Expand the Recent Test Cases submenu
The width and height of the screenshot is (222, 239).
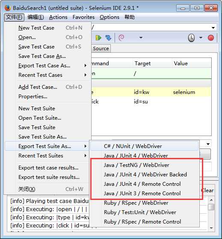tap(86, 75)
